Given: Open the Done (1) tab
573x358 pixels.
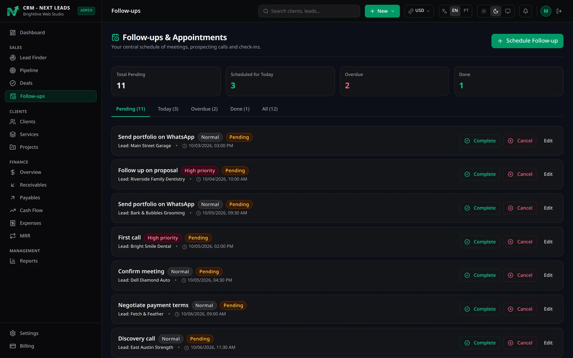Looking at the screenshot, I should point(240,109).
